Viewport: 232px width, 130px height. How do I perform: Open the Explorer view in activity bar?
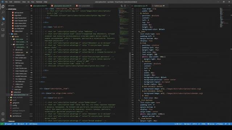pos(3,6)
